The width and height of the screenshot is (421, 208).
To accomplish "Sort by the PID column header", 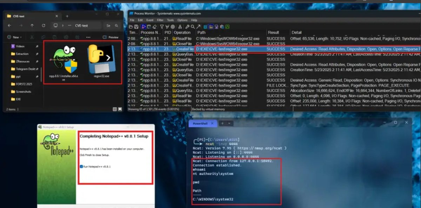I will coord(167,33).
